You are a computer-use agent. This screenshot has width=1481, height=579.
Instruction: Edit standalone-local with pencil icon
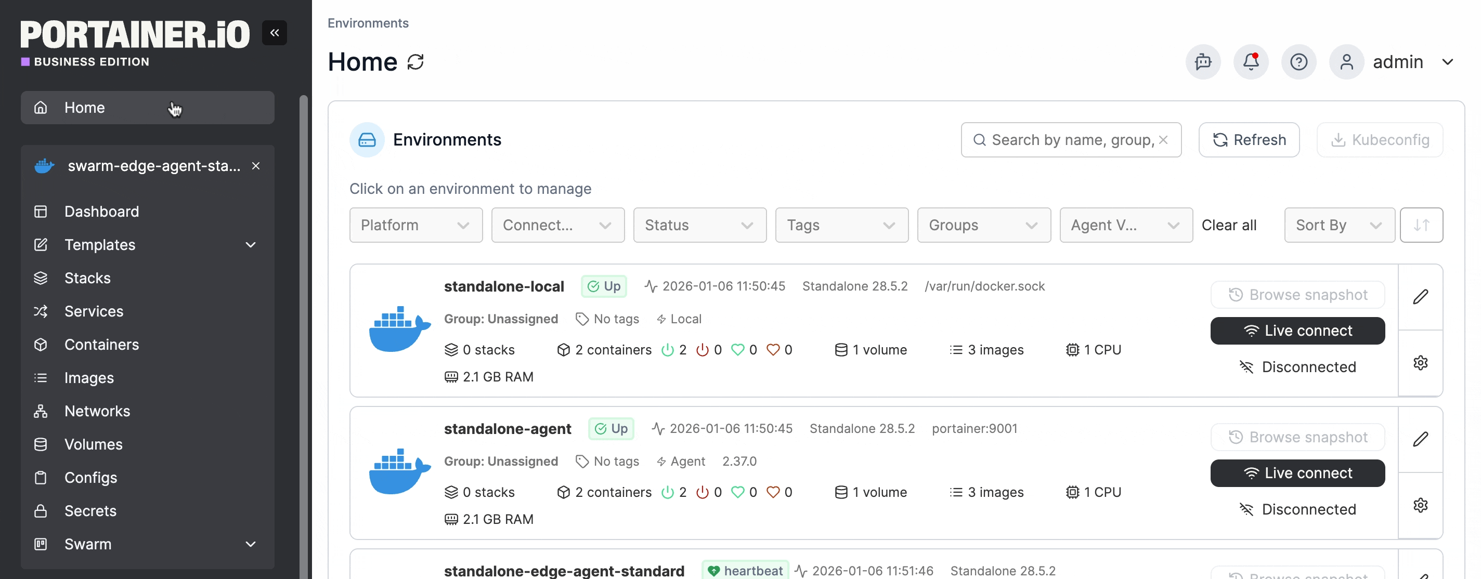point(1420,297)
